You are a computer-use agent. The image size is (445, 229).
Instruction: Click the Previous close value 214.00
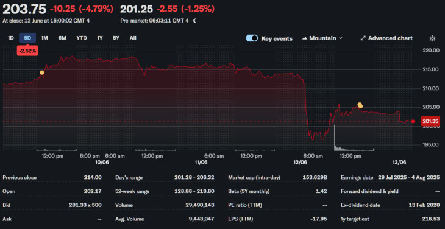click(x=93, y=178)
